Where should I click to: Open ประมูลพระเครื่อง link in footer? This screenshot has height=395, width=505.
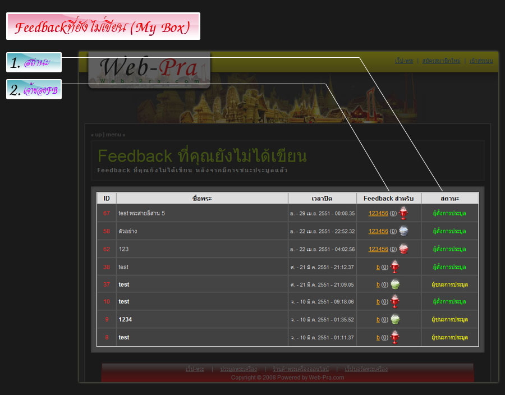[x=238, y=369]
